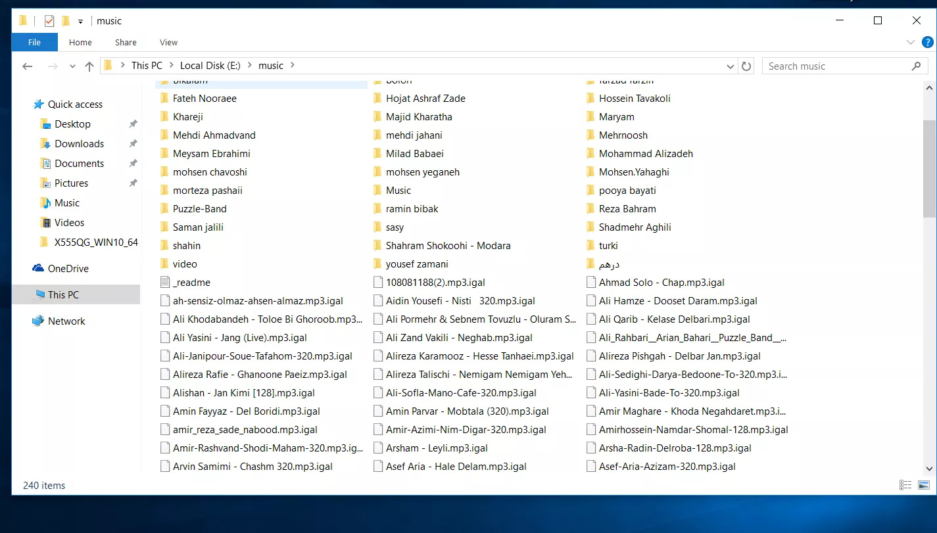
Task: Click the New folder quick access icon
Action: pyautogui.click(x=65, y=21)
